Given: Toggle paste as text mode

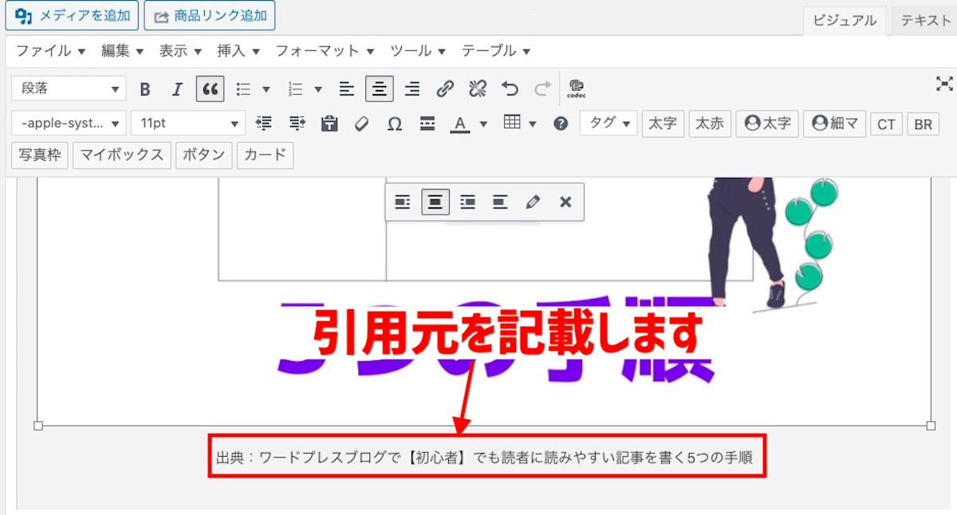Looking at the screenshot, I should [x=329, y=124].
